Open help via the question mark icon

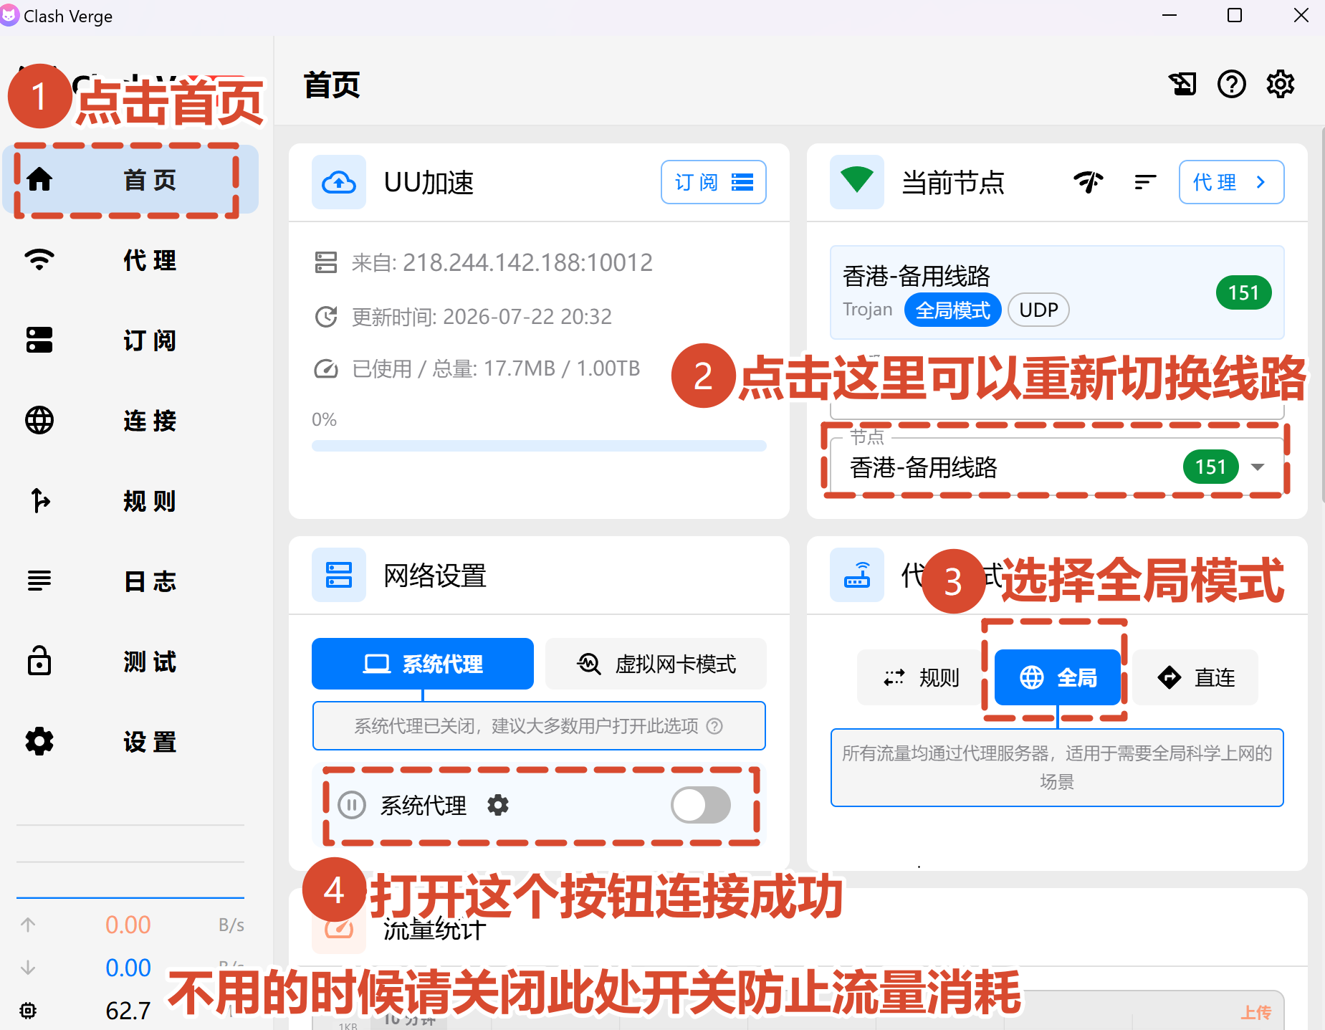tap(1232, 85)
